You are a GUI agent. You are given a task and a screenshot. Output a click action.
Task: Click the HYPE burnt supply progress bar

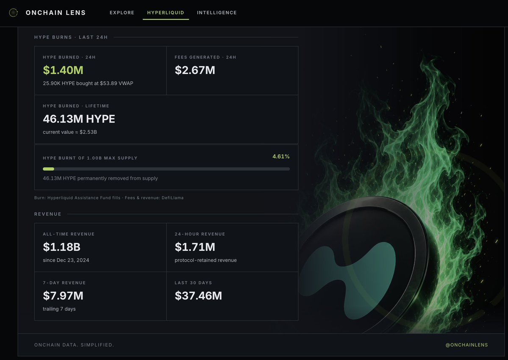166,169
